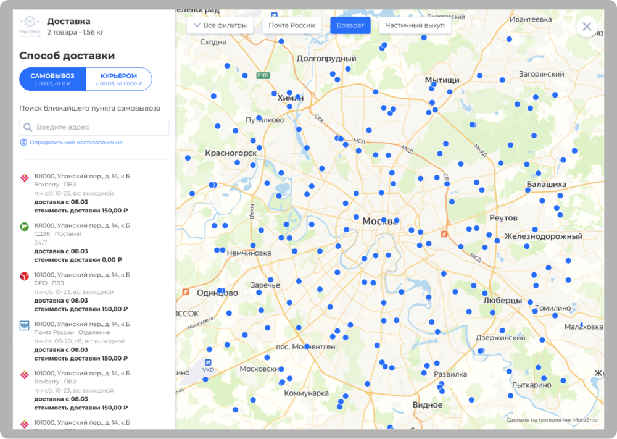Viewport: 617px width, 439px height.
Task: Click Сделано на технологиях MetaShip text
Action: pyautogui.click(x=552, y=420)
